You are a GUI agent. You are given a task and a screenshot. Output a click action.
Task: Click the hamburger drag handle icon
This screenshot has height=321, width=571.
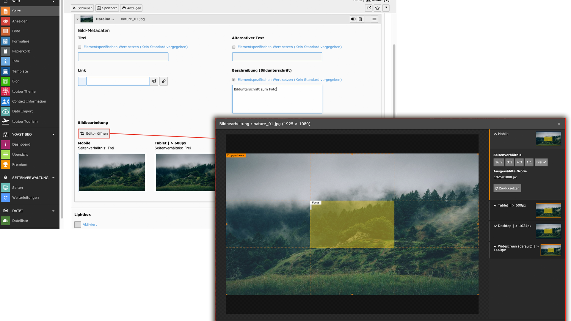(374, 19)
